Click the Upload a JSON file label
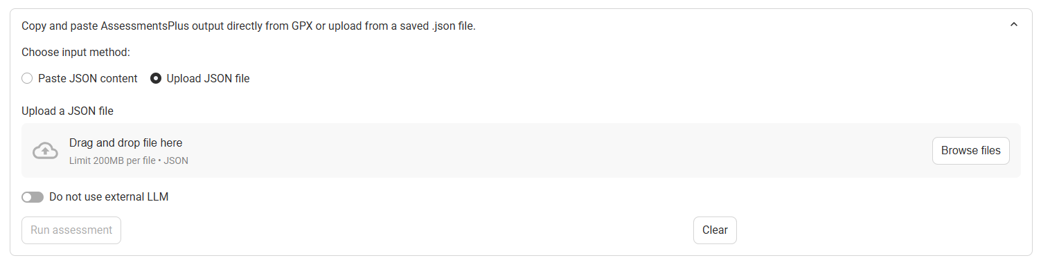This screenshot has width=1050, height=267. 67,111
